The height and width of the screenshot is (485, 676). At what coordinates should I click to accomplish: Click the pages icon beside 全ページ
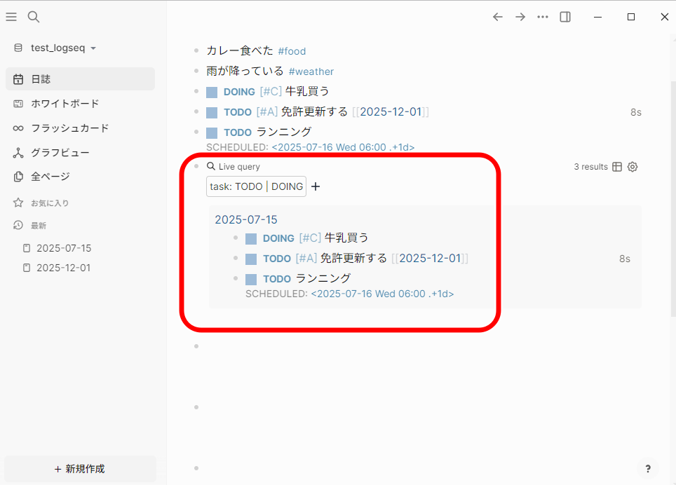[18, 177]
